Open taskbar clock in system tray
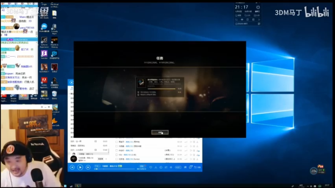This screenshot has height=188, width=335. 327,186
